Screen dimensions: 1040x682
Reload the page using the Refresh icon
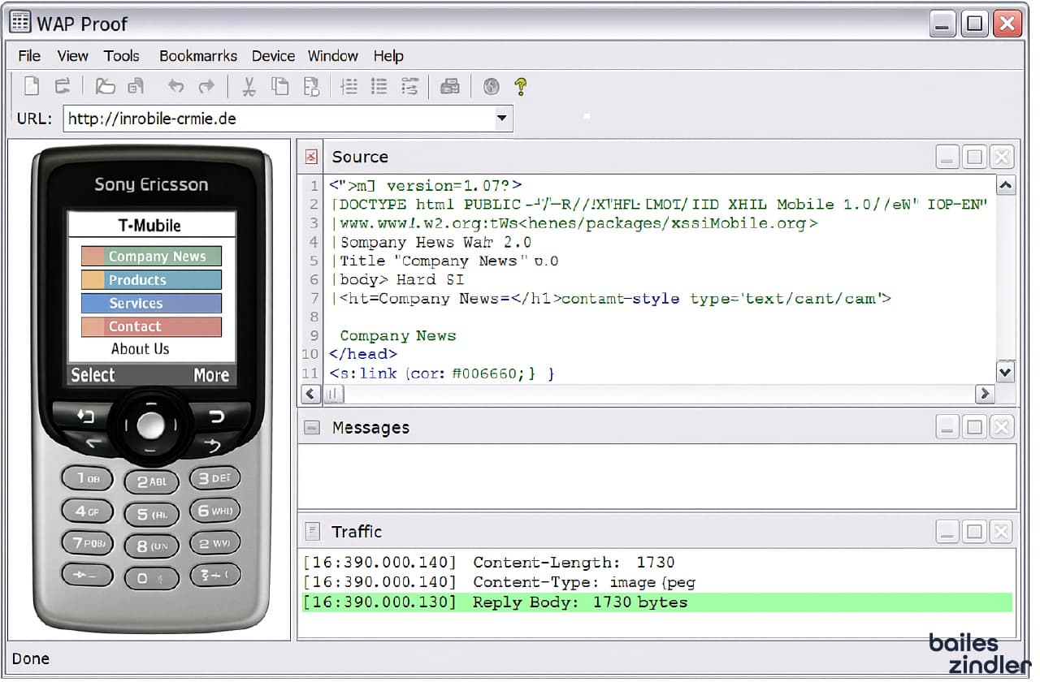[63, 86]
